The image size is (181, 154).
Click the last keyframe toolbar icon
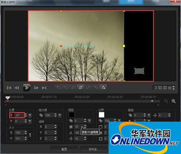click(x=103, y=88)
